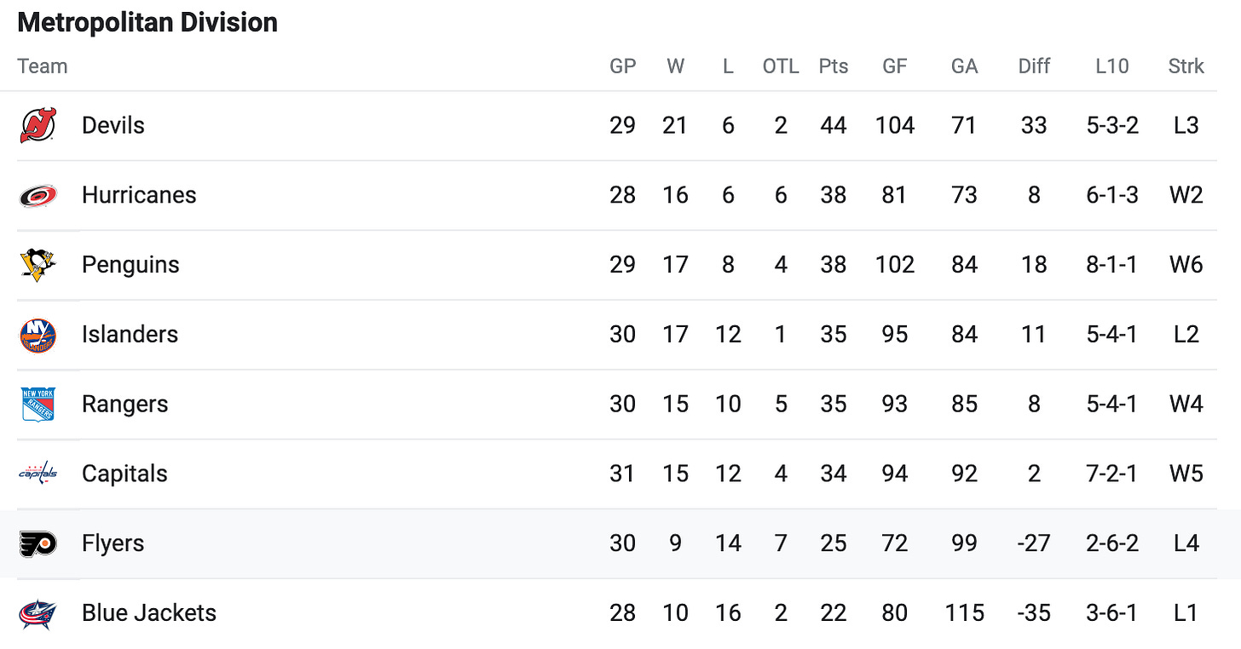Open the Penguins team name
This screenshot has width=1241, height=649.
130,265
